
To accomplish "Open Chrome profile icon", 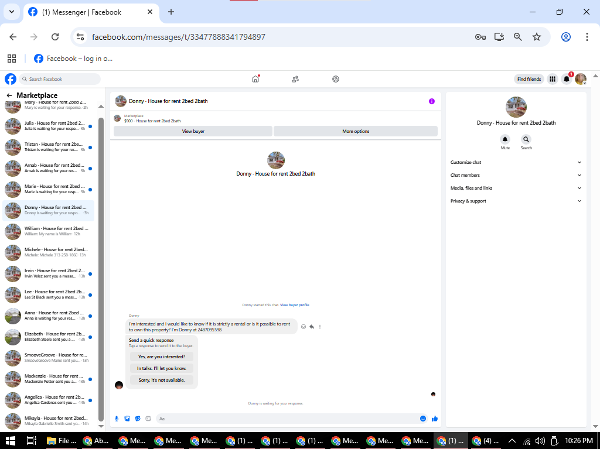I will (566, 37).
